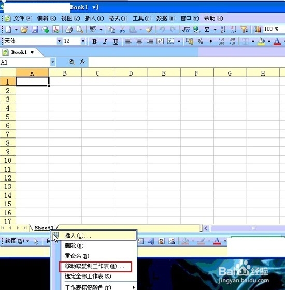Open the borders style dropdown arrow

(253, 42)
